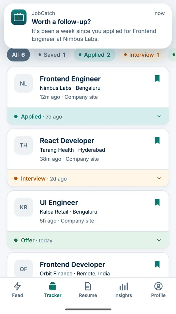Click '12m ago · Company site' text

click(69, 97)
